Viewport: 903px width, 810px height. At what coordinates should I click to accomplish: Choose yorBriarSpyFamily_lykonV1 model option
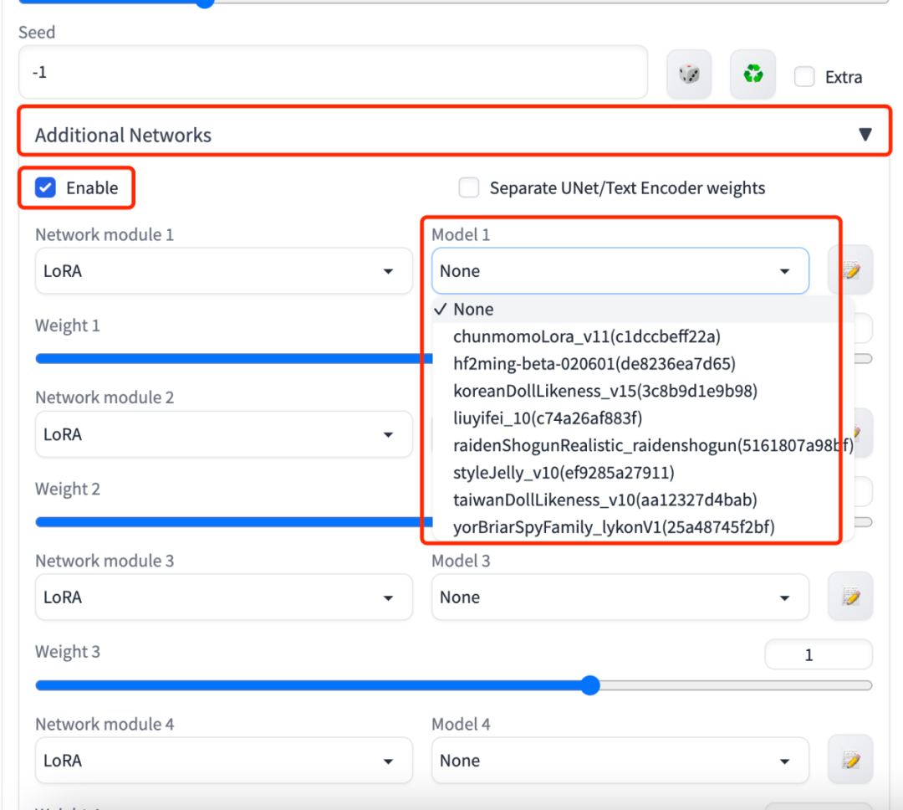642,527
